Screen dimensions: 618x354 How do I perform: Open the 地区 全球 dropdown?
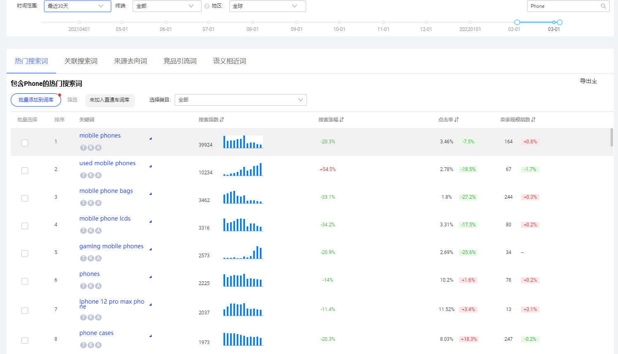tap(267, 6)
